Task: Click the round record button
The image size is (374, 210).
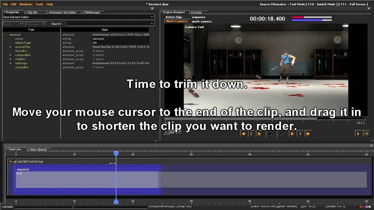Action: tap(270, 134)
